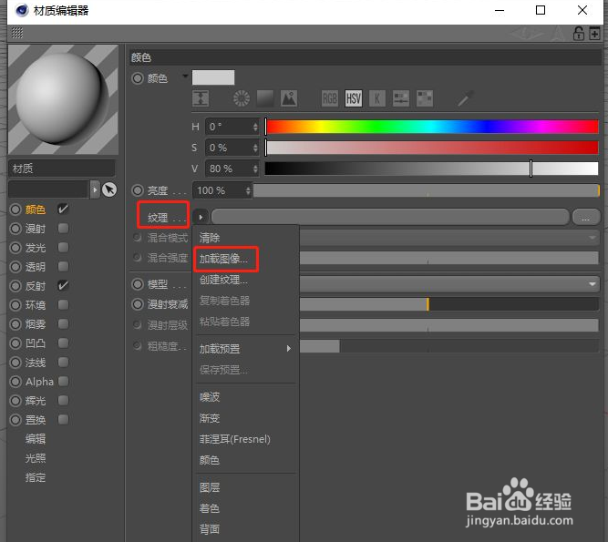
Task: Enable the 发光 channel checkbox
Action: 63,247
